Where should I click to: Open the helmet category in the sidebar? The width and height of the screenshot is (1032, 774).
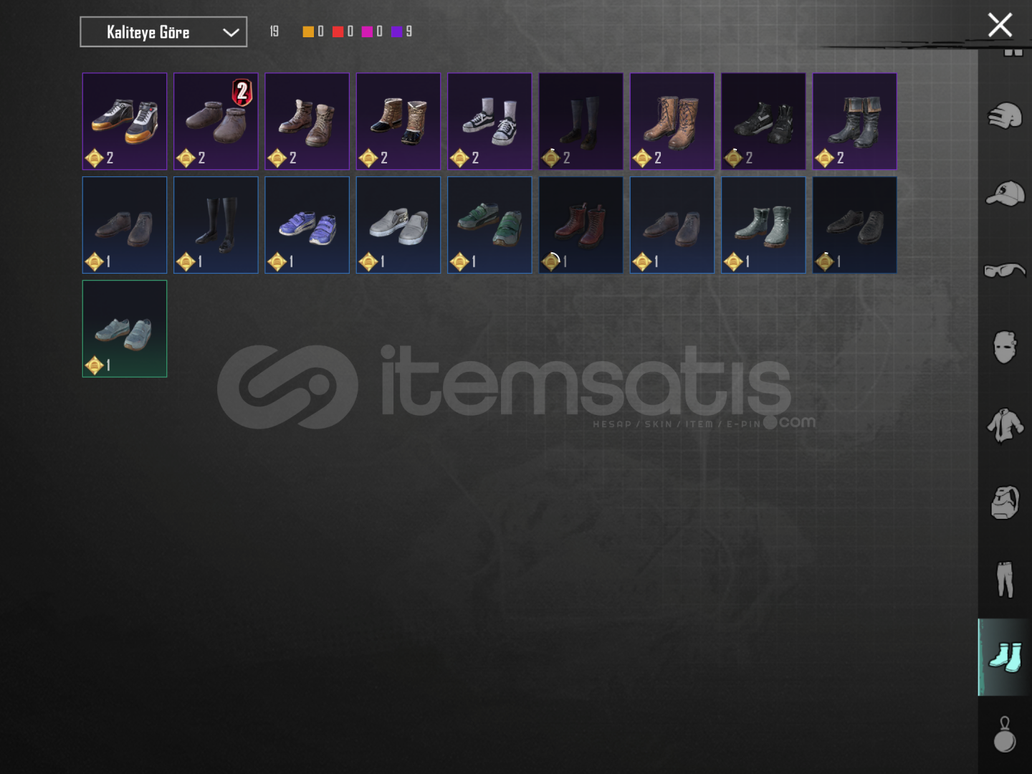click(1005, 116)
